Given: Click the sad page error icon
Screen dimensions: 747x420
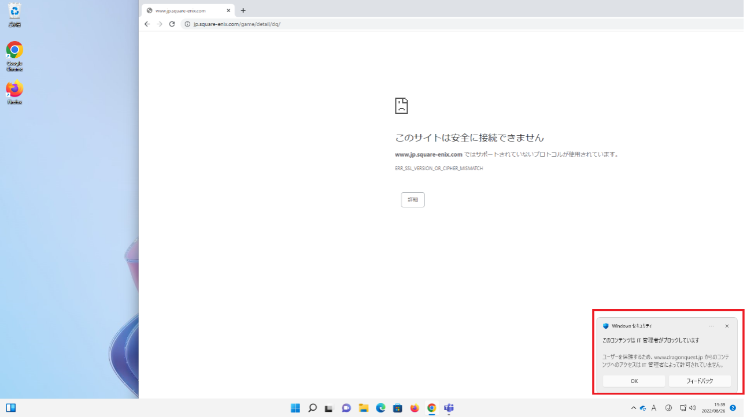Looking at the screenshot, I should tap(401, 105).
